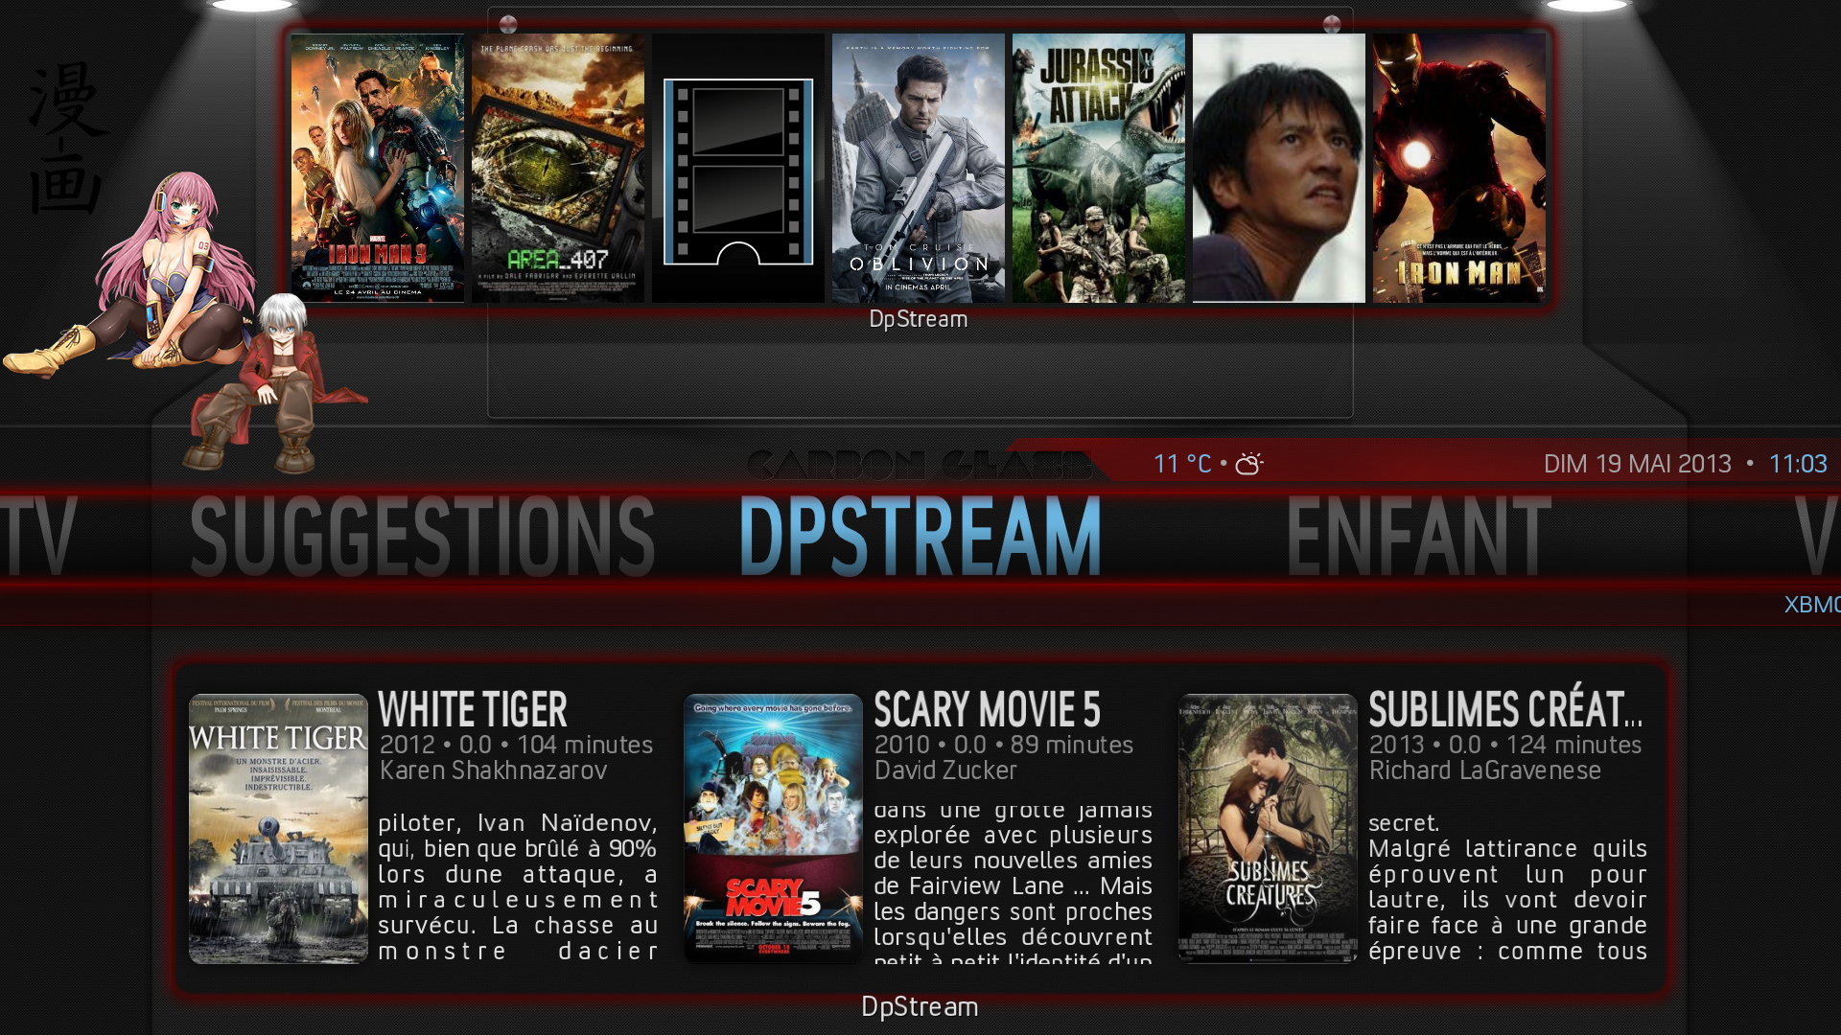Screen dimensions: 1841x1035
Task: Click the date DIM 19 MAI 2013
Action: (1637, 464)
